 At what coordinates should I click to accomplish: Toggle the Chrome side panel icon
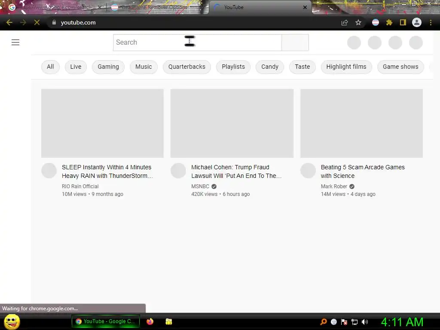click(x=403, y=22)
